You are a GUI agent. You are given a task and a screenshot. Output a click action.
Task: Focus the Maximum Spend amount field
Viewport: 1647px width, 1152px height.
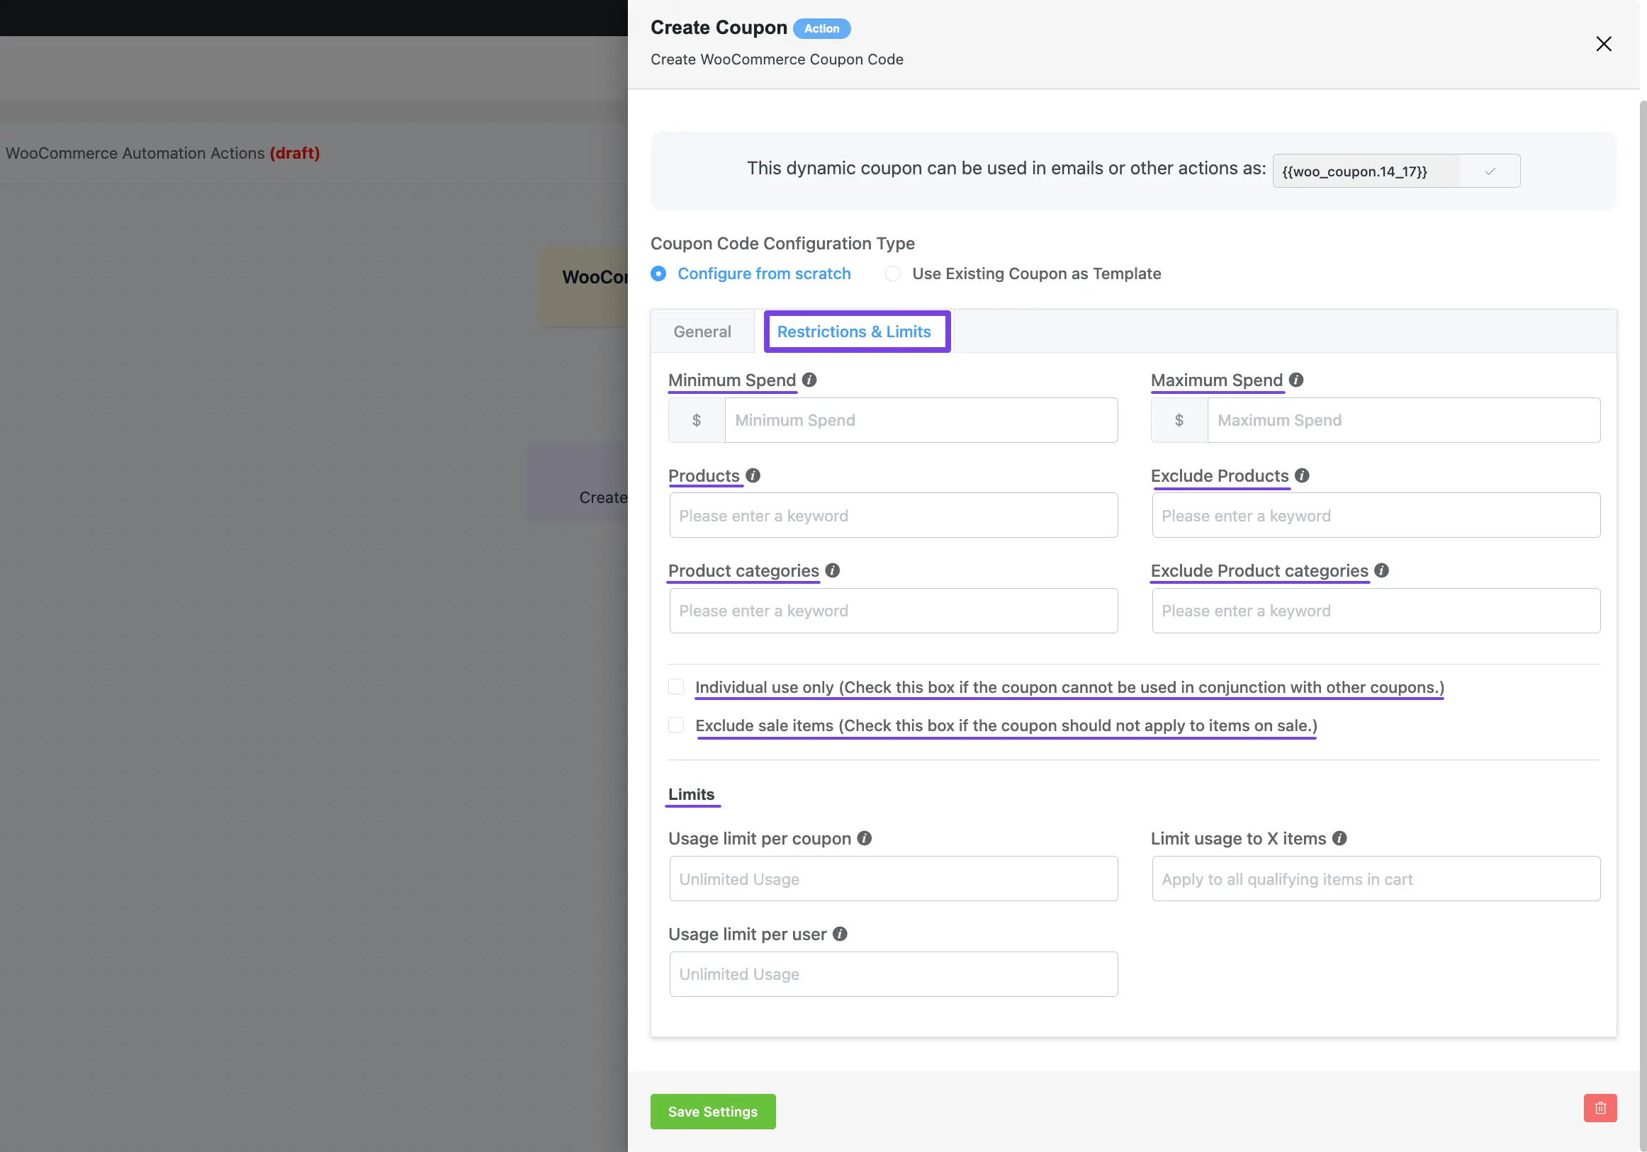pos(1404,420)
